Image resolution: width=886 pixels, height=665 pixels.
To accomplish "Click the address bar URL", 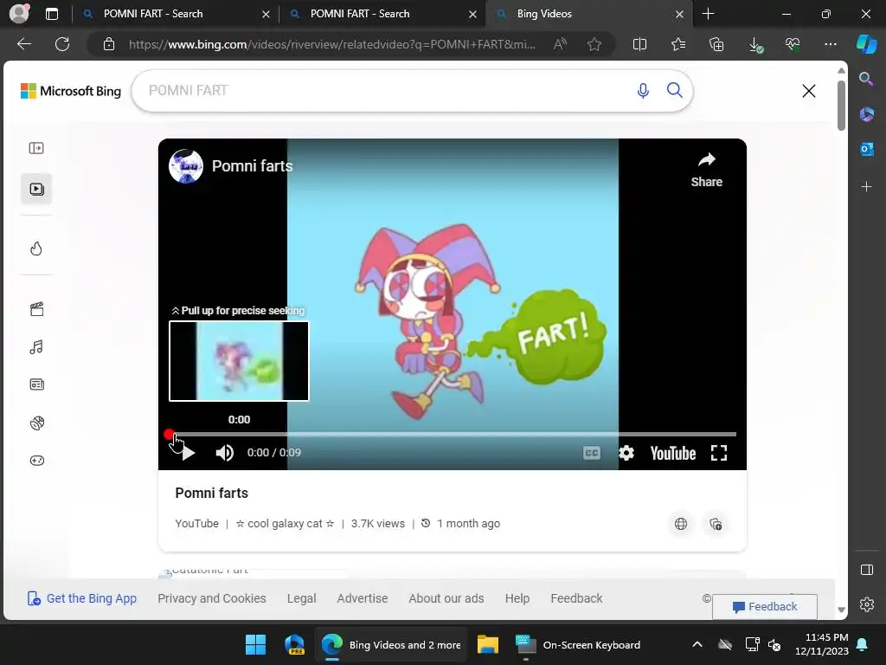I will 332,44.
